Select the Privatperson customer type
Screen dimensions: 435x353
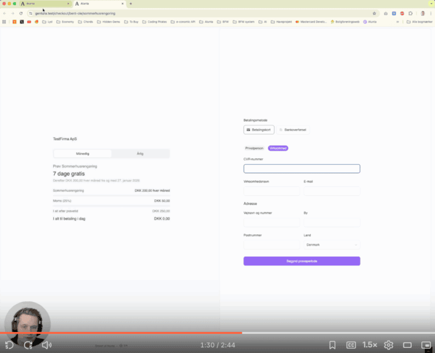pyautogui.click(x=254, y=148)
